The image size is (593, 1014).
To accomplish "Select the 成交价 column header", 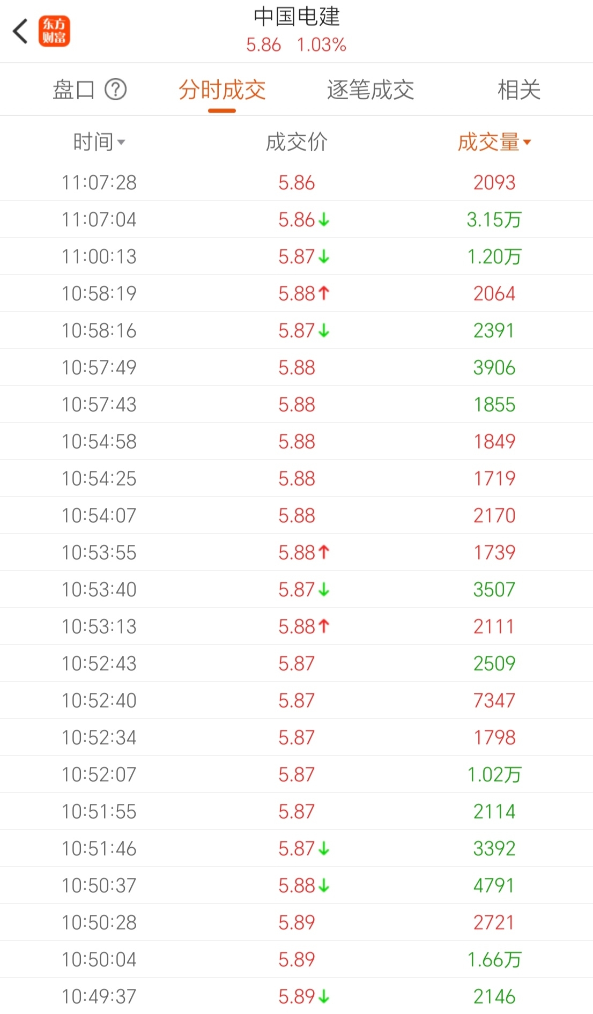I will pyautogui.click(x=296, y=143).
